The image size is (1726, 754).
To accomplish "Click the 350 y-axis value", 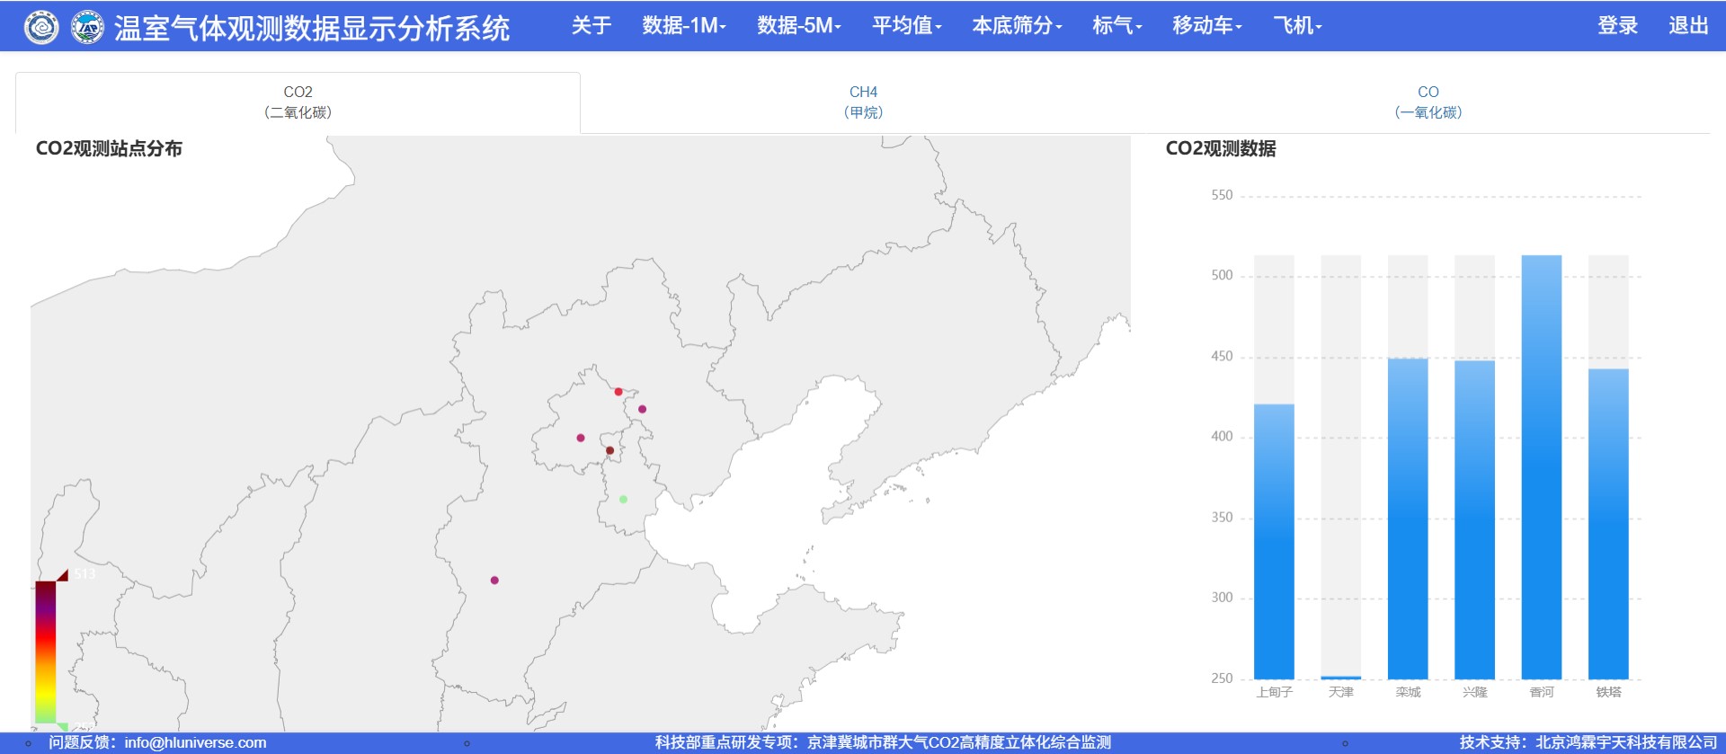I will click(x=1222, y=517).
